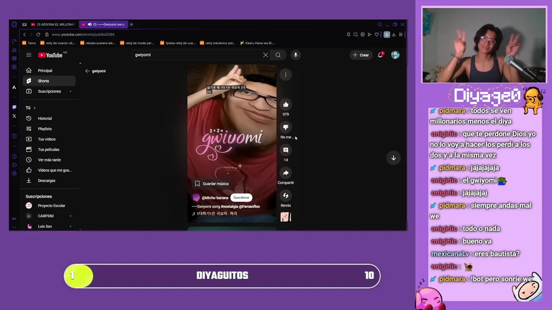Open the Opera menu logo
The width and height of the screenshot is (552, 310).
(x=14, y=25)
